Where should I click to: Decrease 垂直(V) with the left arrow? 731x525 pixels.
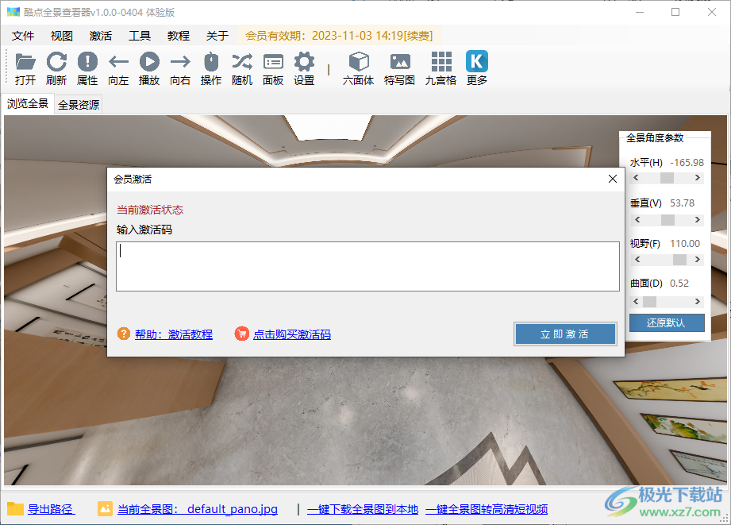[x=637, y=220]
